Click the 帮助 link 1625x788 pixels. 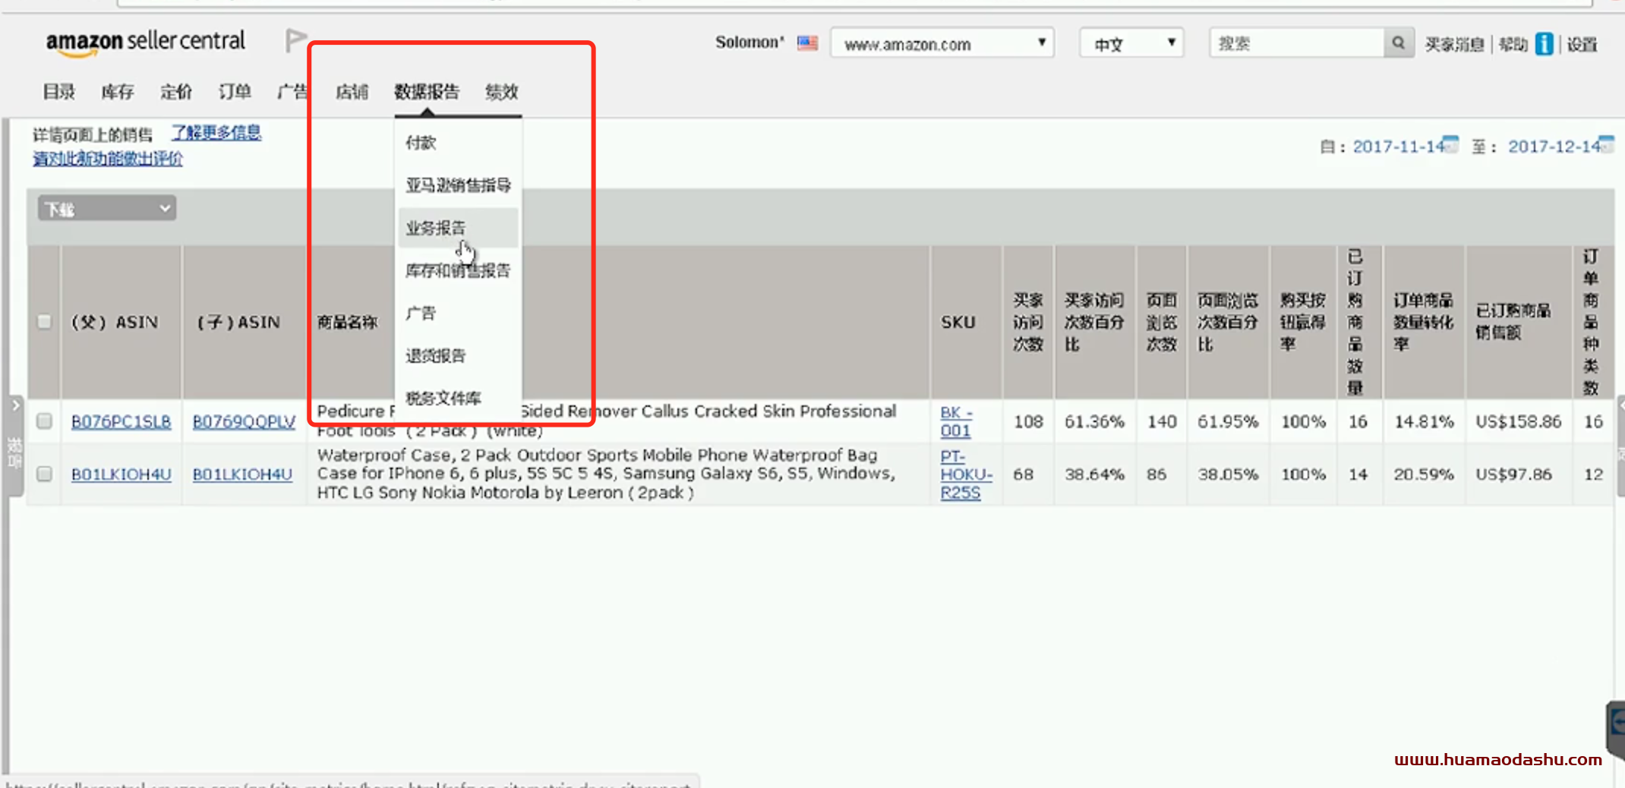coord(1513,44)
